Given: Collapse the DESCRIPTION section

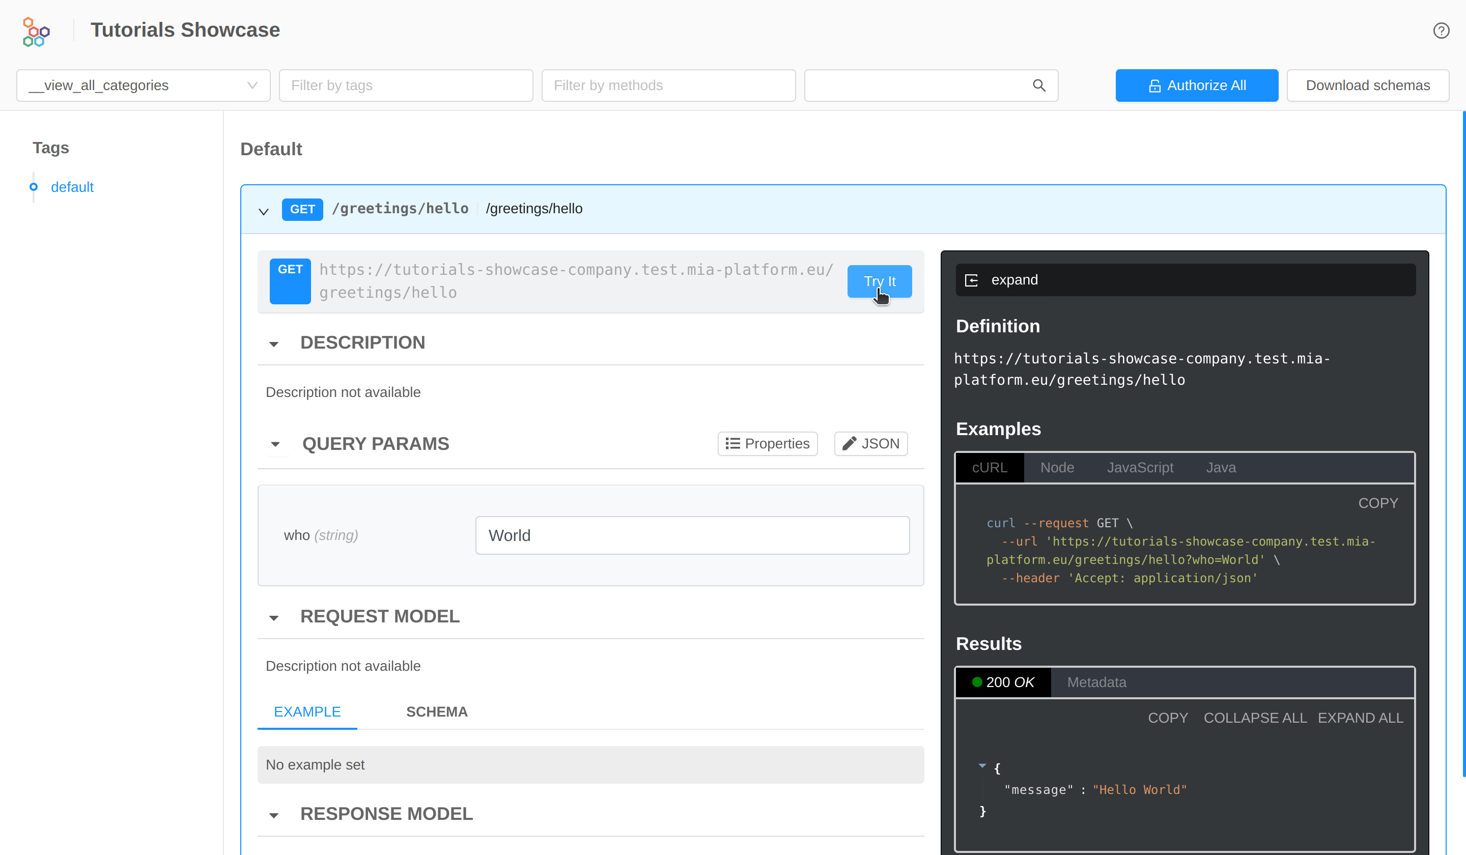Looking at the screenshot, I should (x=273, y=344).
